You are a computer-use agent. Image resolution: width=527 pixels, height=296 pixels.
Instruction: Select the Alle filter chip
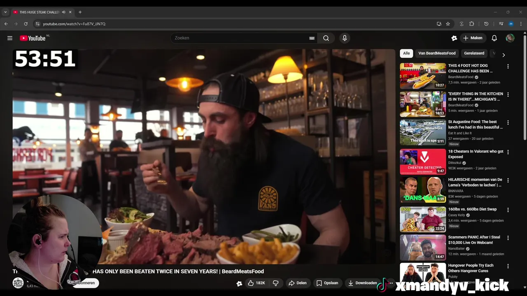click(406, 53)
